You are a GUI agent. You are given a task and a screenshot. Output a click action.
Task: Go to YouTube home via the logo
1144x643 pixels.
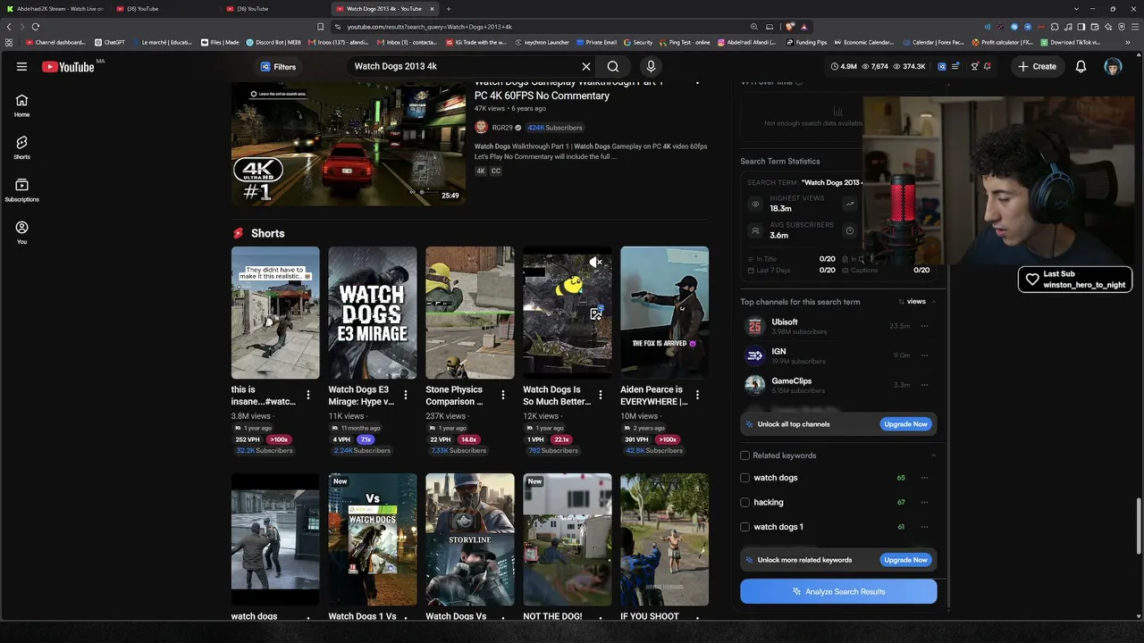coord(68,66)
